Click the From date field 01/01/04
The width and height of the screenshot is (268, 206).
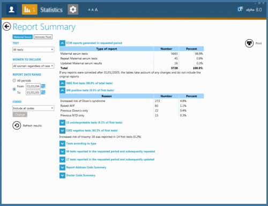[x=33, y=86]
